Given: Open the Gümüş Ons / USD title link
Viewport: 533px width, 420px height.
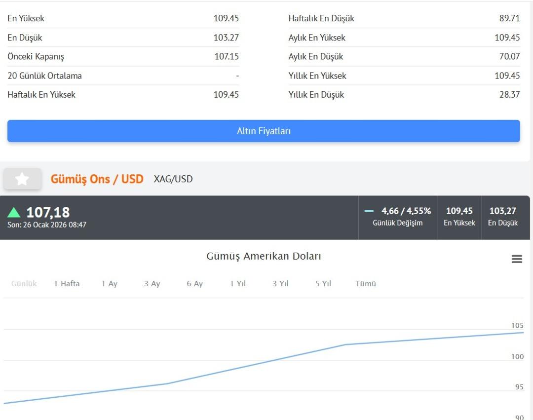Looking at the screenshot, I should [x=97, y=179].
